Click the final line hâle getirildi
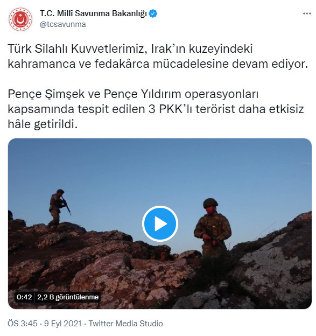 (x=43, y=124)
